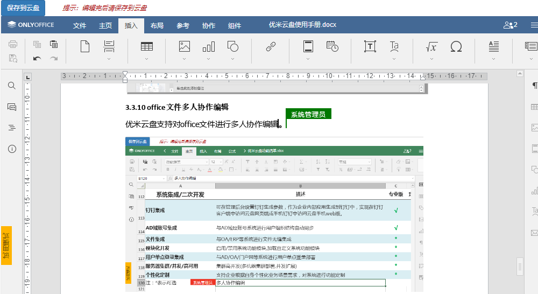Click the copy icon
This screenshot has height=294, width=538.
click(37, 44)
